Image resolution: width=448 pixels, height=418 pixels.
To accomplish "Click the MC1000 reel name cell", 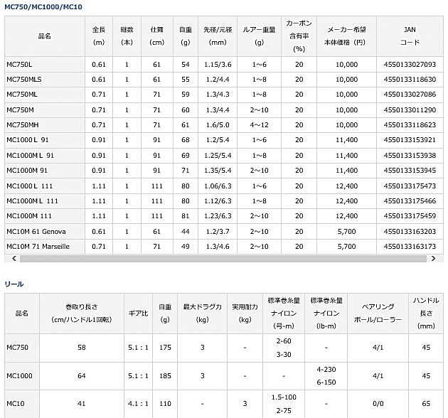I will 22,376.
